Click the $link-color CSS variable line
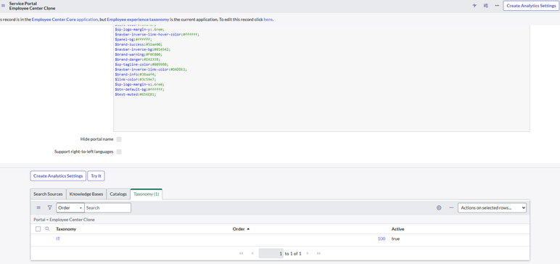 click(136, 79)
